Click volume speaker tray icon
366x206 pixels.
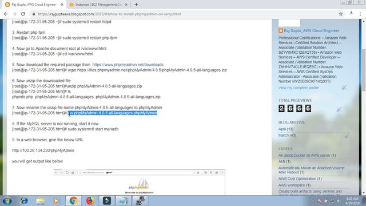coord(338,201)
